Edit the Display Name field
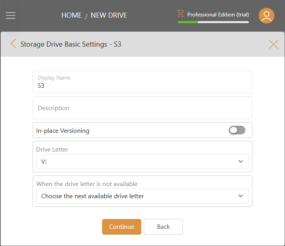This screenshot has width=285, height=246. (142, 82)
